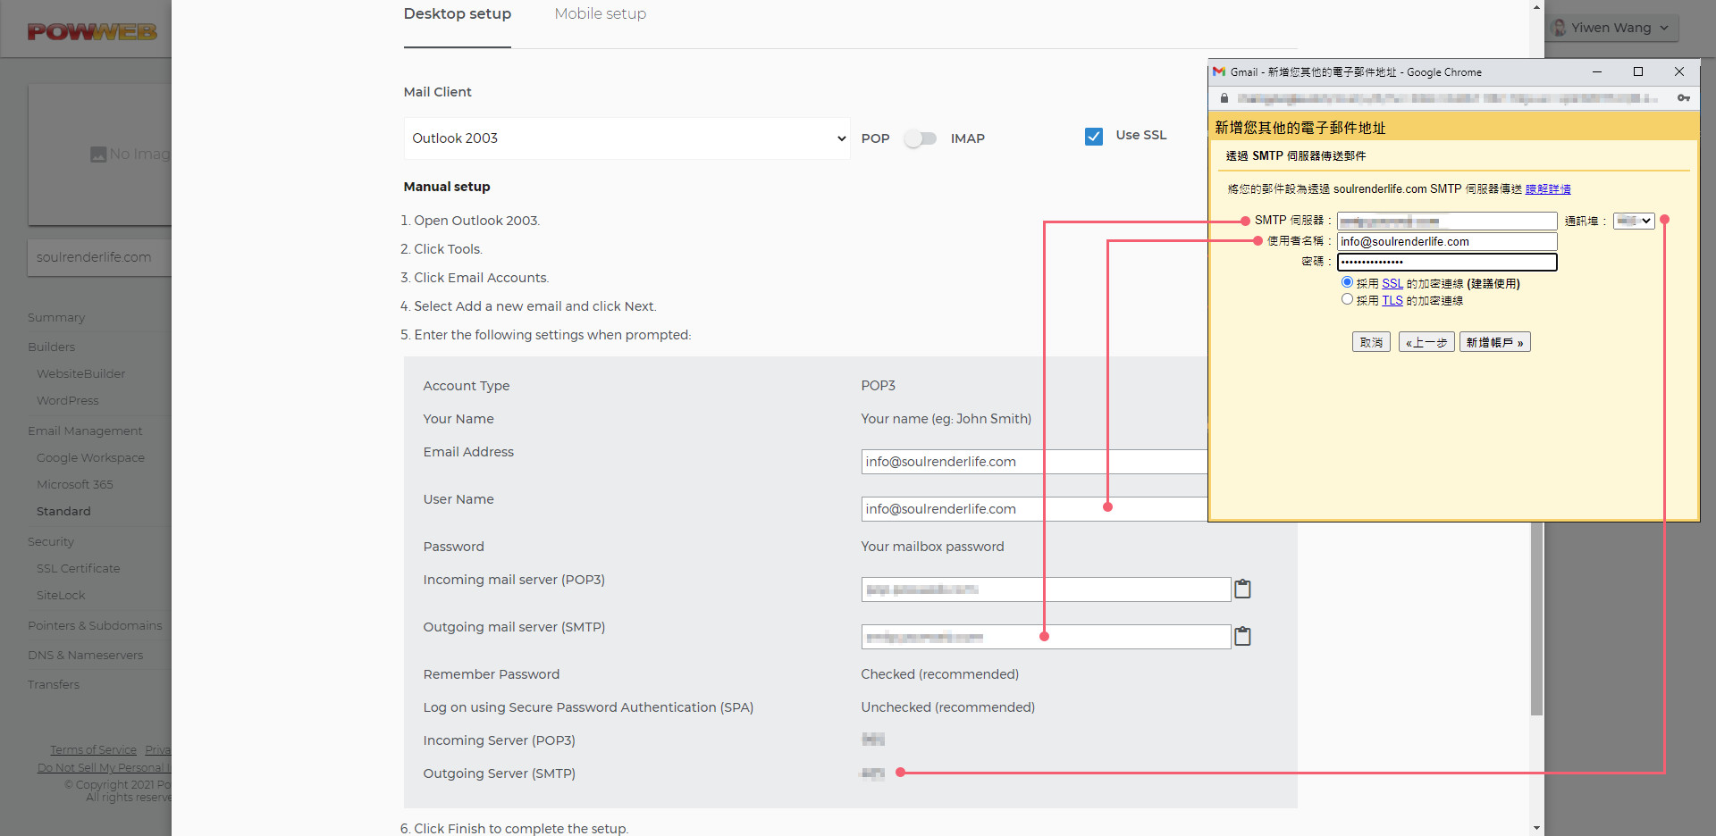Image resolution: width=1716 pixels, height=836 pixels.
Task: Click the PowWeb logo
Action: [x=92, y=32]
